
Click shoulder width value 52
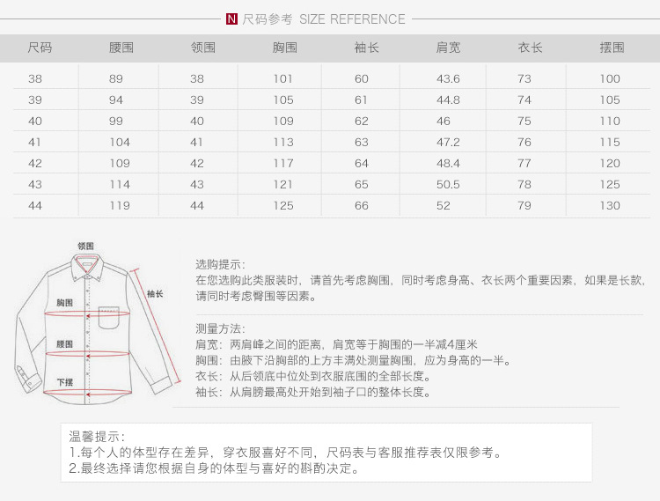(444, 205)
